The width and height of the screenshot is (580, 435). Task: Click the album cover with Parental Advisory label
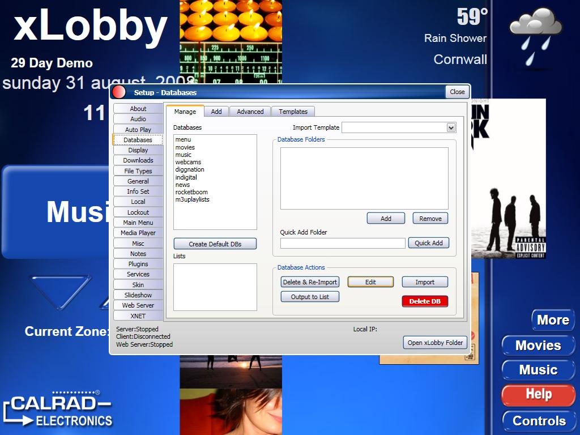[508, 178]
